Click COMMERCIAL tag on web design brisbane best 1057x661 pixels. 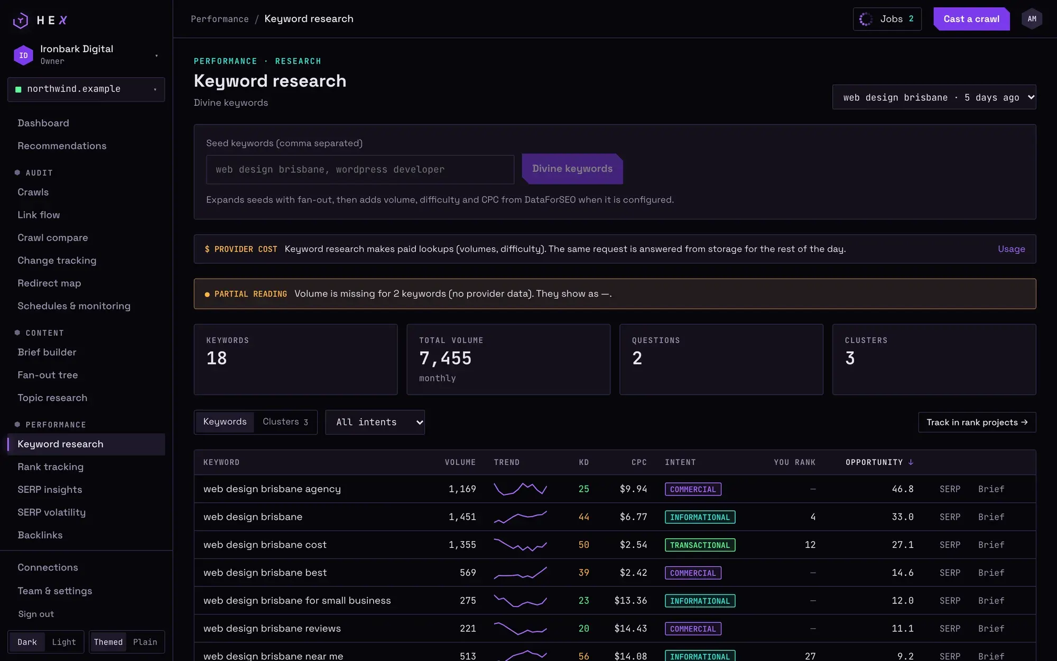click(693, 573)
